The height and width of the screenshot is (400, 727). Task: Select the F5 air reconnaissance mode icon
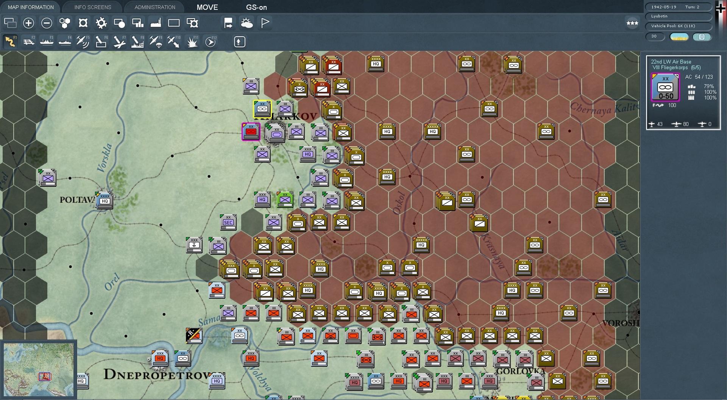[83, 41]
